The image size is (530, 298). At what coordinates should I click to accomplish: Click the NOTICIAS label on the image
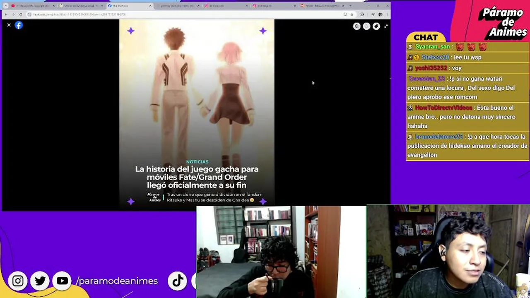[197, 162]
